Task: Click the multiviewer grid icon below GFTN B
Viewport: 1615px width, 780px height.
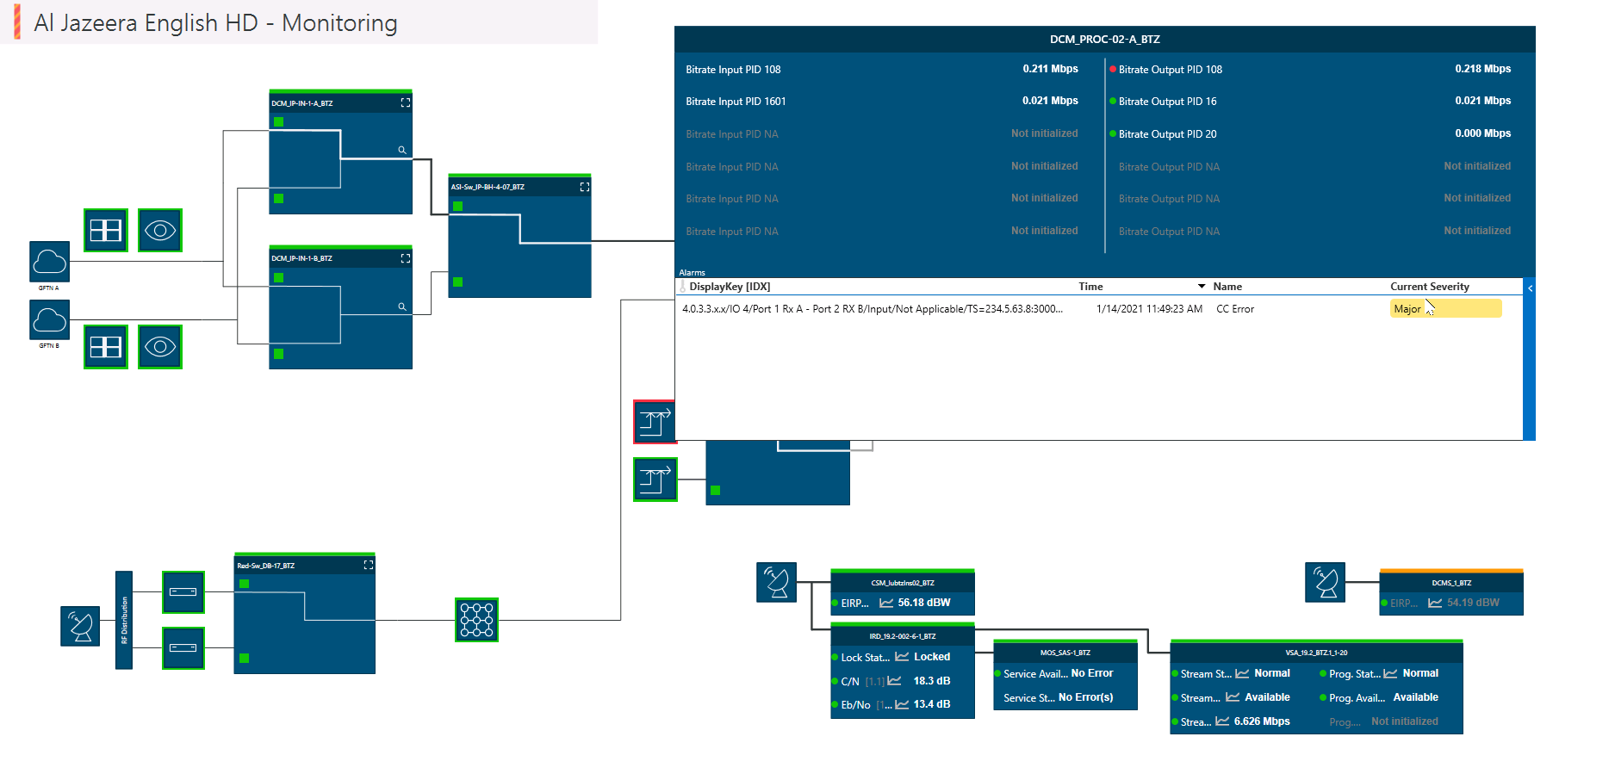Action: (106, 347)
